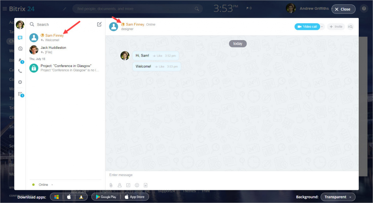Open the document icon in message toolbar
This screenshot has width=373, height=203.
tap(146, 185)
